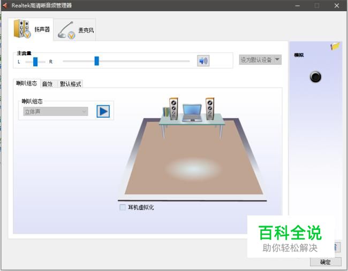
Task: Click the right speaker in the room diagram
Action: tap(210, 109)
